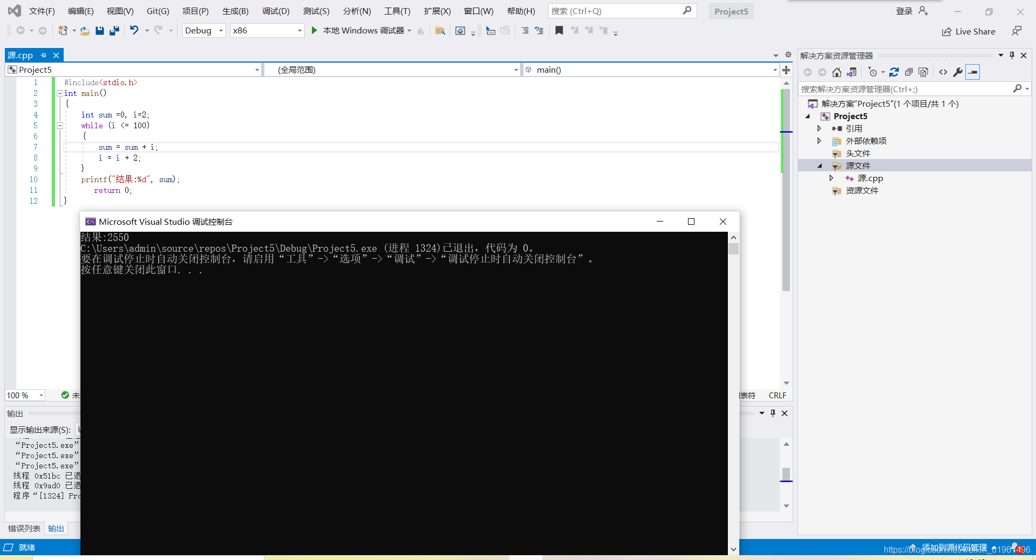Expand the 引用 node in Solution Explorer

tap(819, 128)
